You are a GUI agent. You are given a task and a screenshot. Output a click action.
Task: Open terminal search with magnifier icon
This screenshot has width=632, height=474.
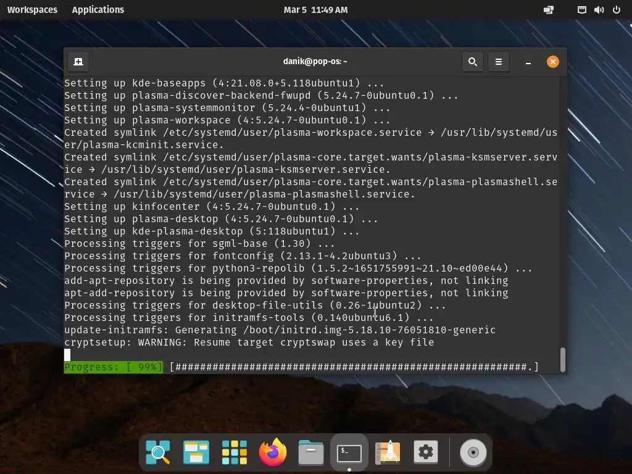point(473,62)
